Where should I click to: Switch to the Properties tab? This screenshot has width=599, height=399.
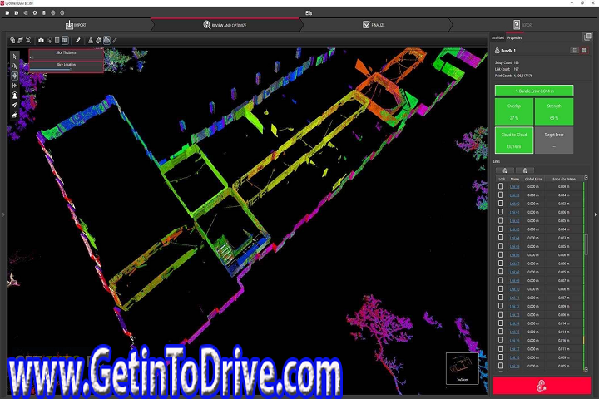click(515, 37)
